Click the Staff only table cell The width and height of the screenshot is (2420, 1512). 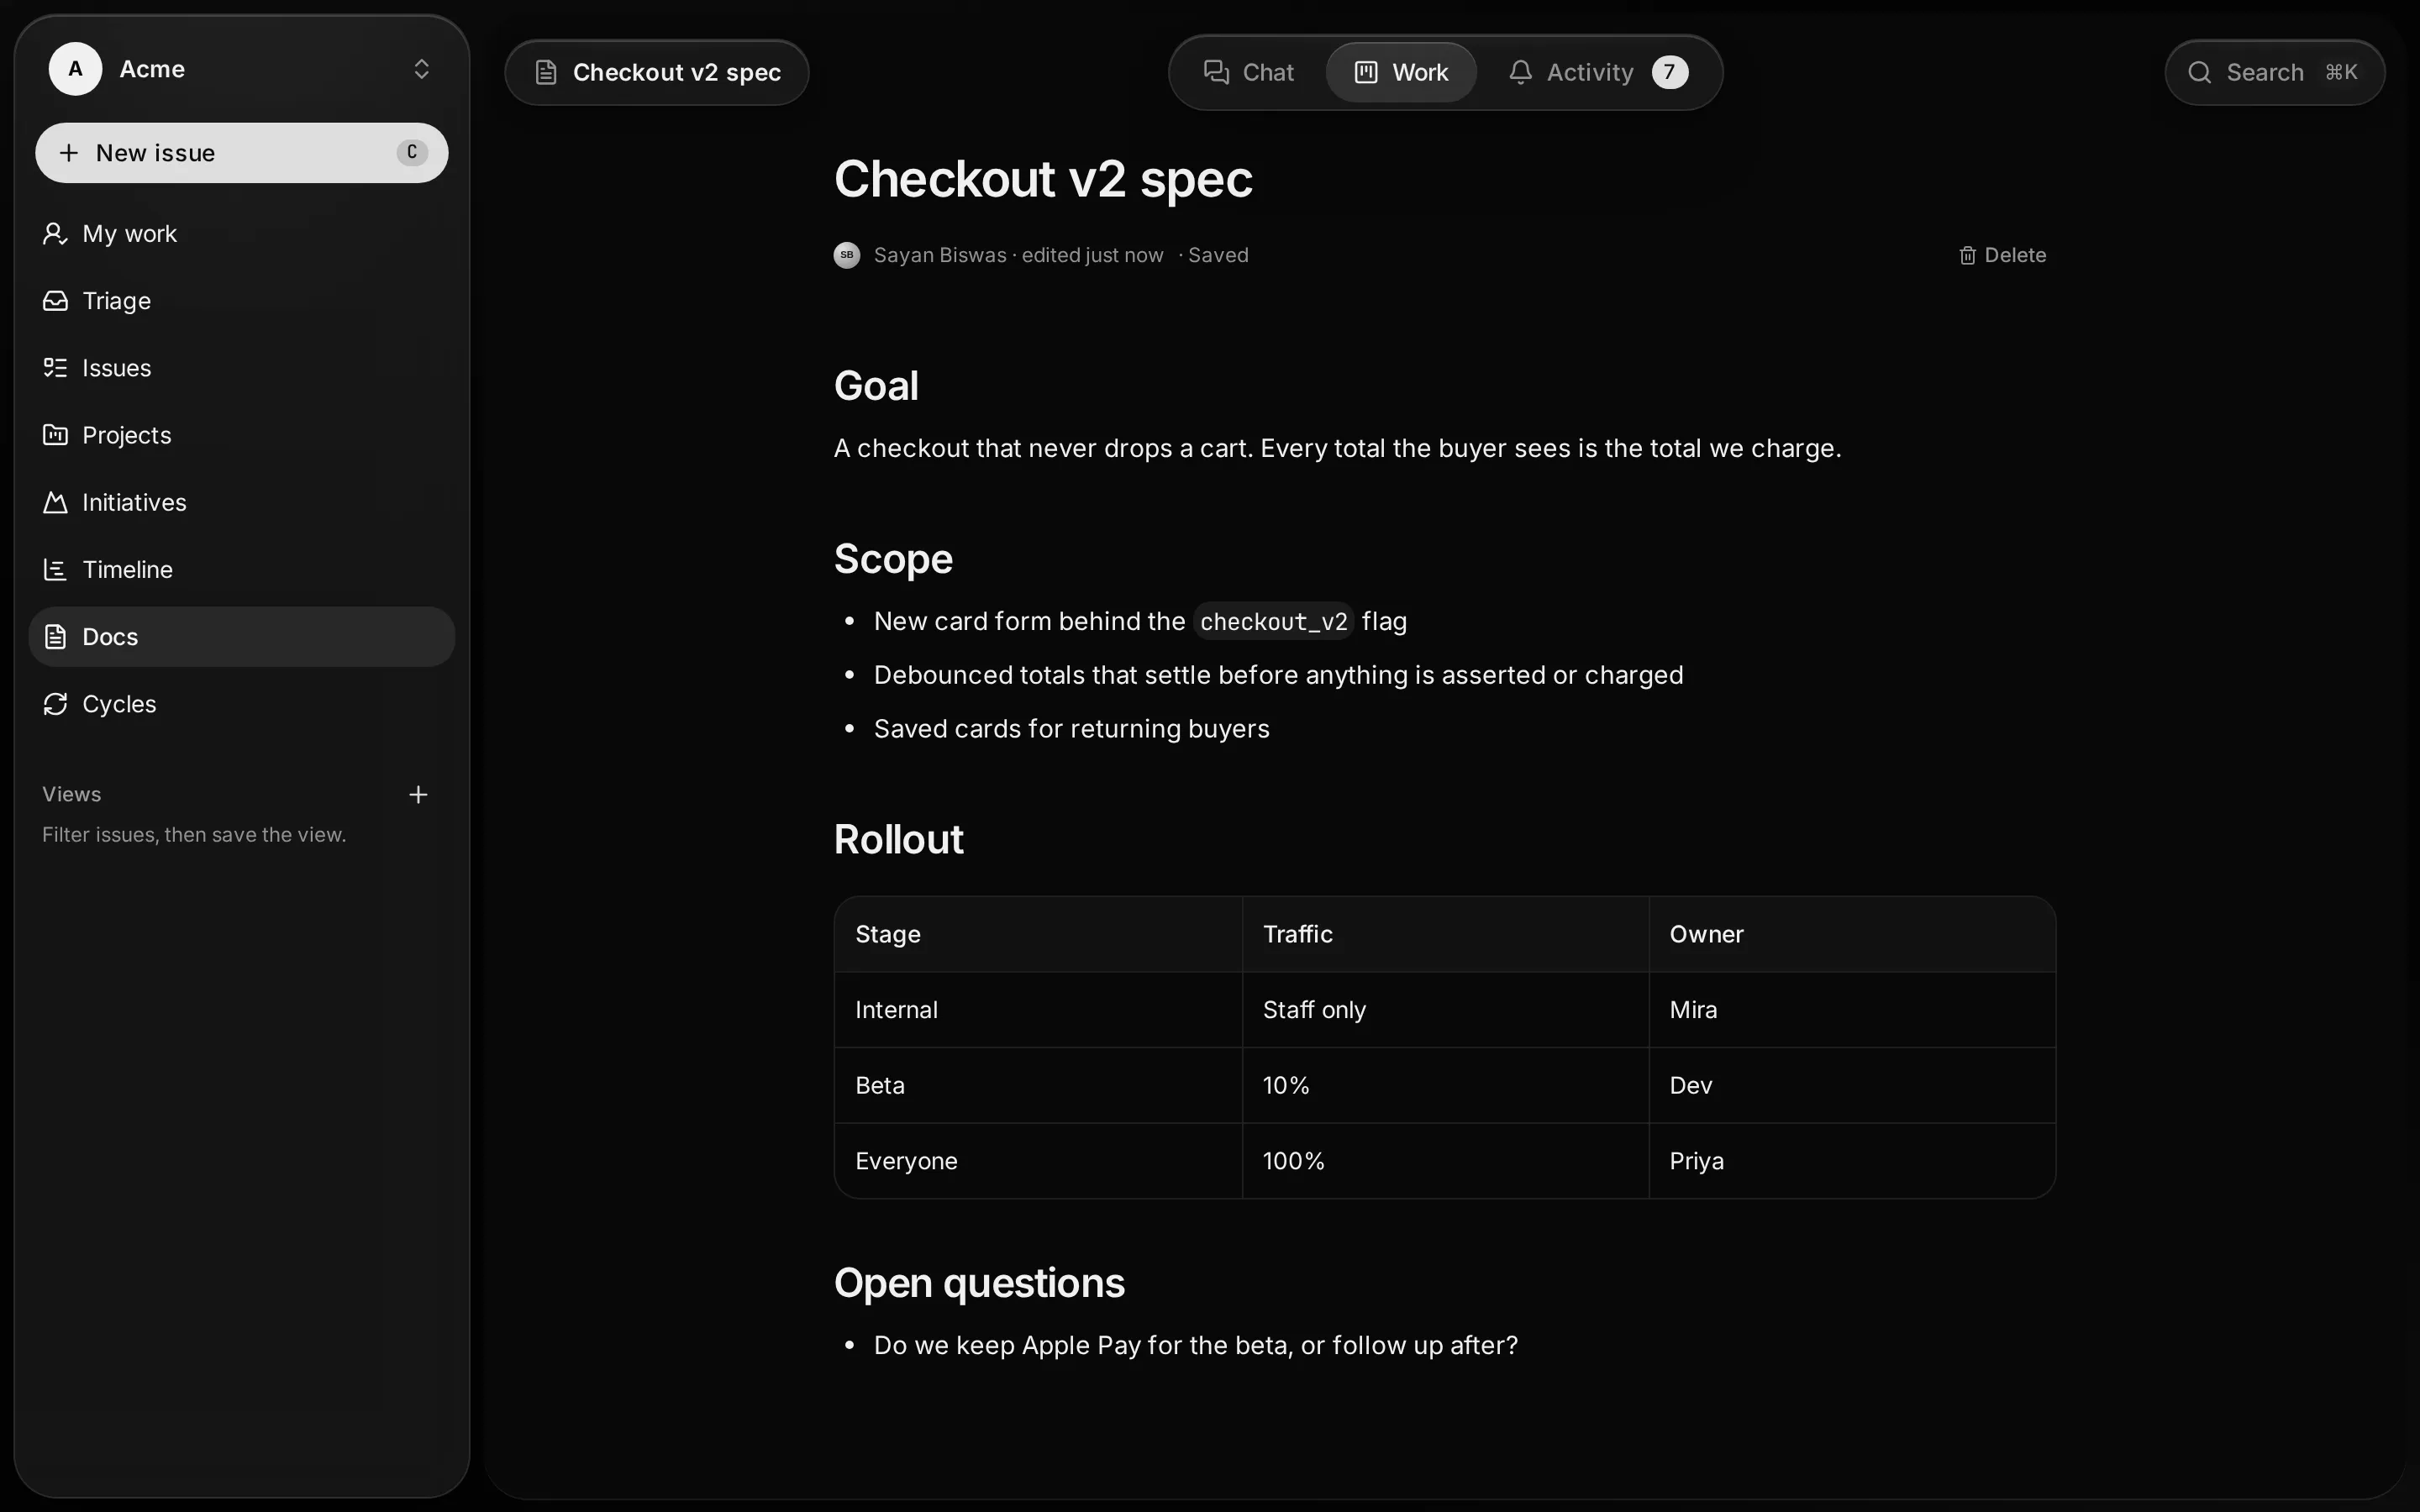click(1445, 1010)
